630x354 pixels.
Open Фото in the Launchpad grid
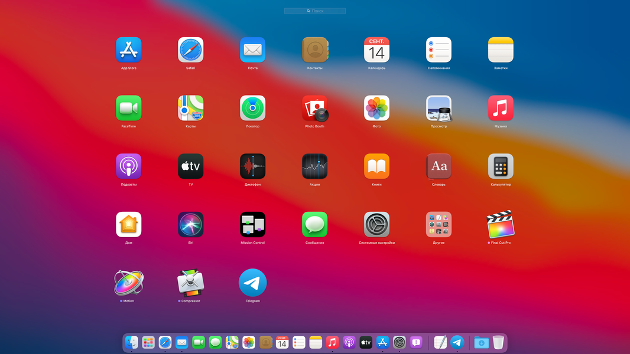(376, 108)
